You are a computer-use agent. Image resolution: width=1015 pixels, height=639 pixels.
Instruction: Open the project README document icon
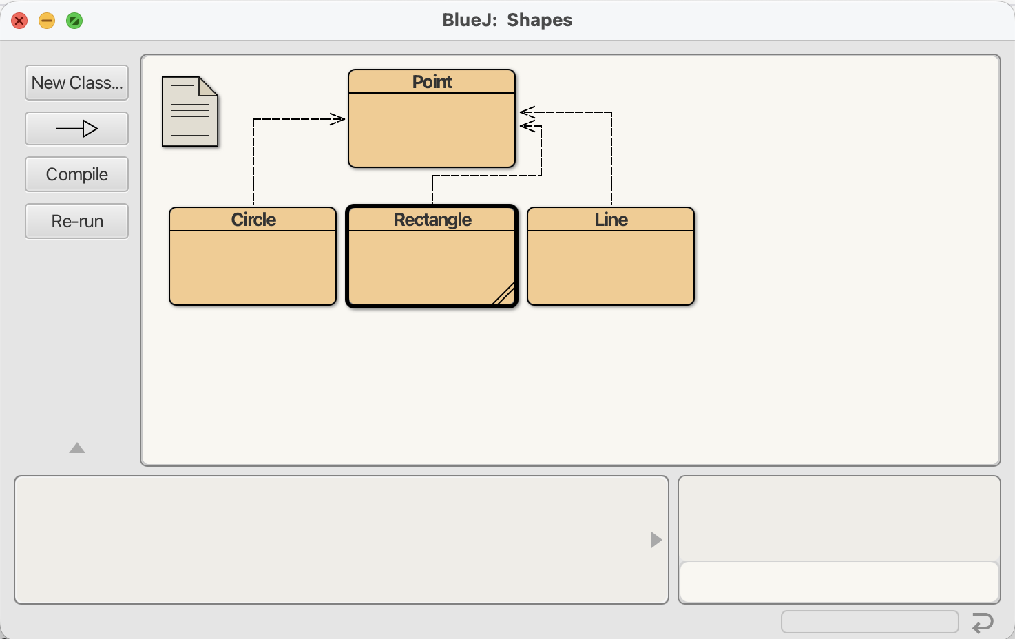tap(189, 112)
